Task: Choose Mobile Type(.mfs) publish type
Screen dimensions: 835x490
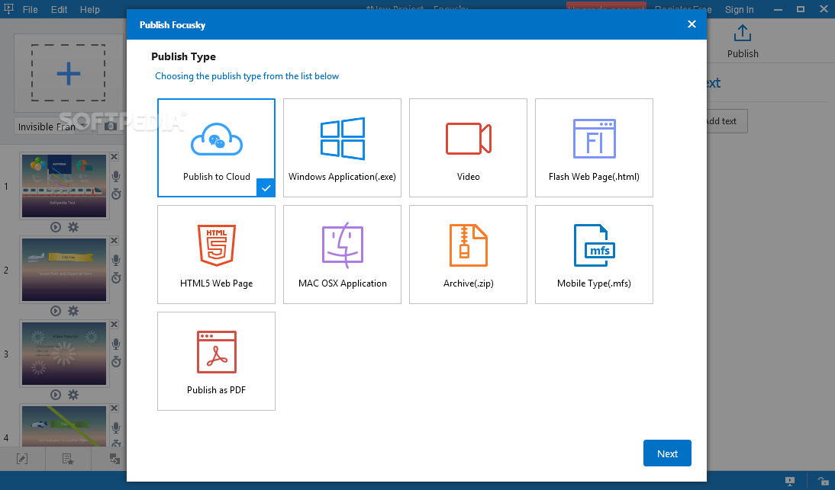Action: point(594,255)
